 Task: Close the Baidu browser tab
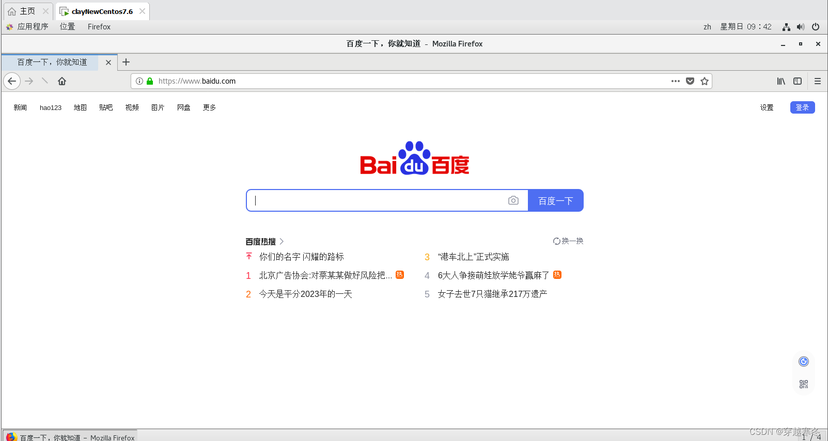point(108,62)
